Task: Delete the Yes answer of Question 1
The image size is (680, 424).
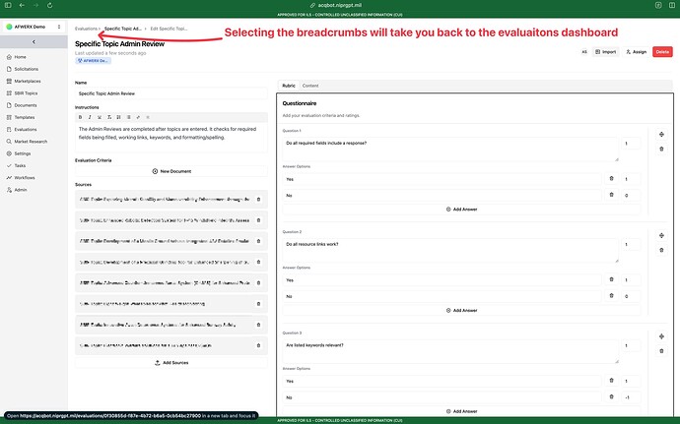Action: 611,178
